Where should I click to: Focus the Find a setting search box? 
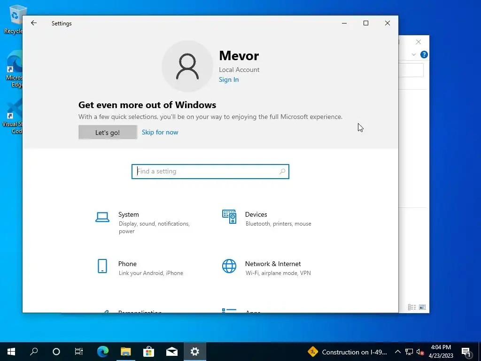[210, 171]
